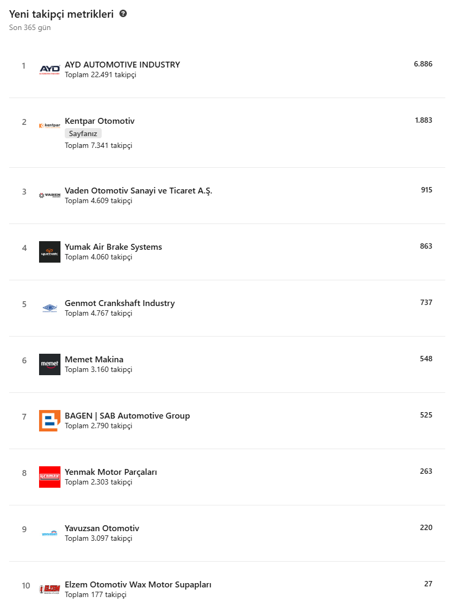This screenshot has height=611, width=464.
Task: Click the orange BAGEN SAB Automotive logo
Action: point(49,421)
